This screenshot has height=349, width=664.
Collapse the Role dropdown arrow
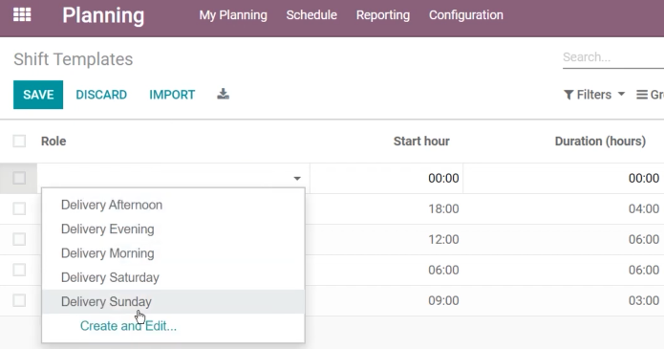pyautogui.click(x=297, y=179)
